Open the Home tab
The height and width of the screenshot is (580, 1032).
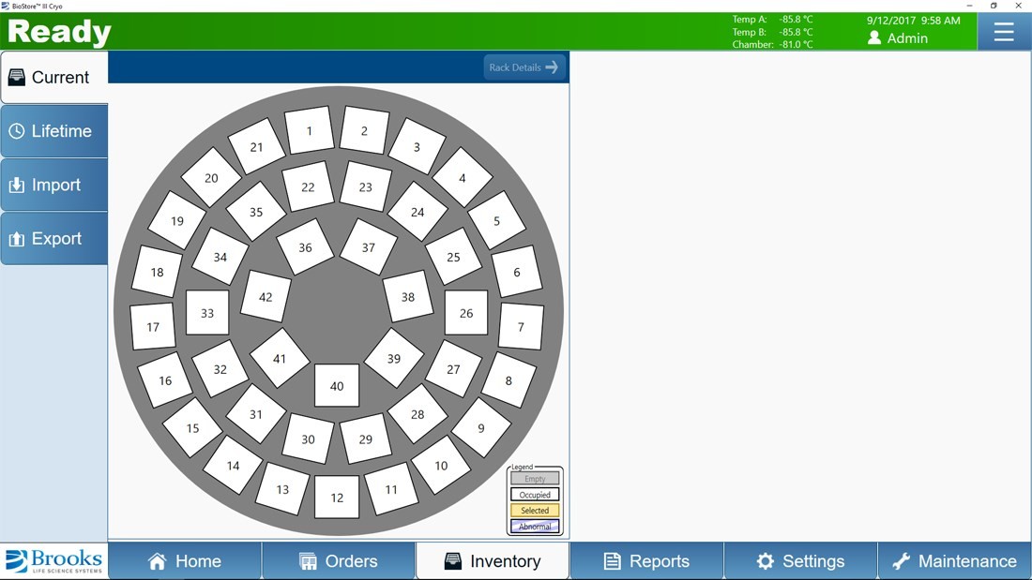point(185,561)
